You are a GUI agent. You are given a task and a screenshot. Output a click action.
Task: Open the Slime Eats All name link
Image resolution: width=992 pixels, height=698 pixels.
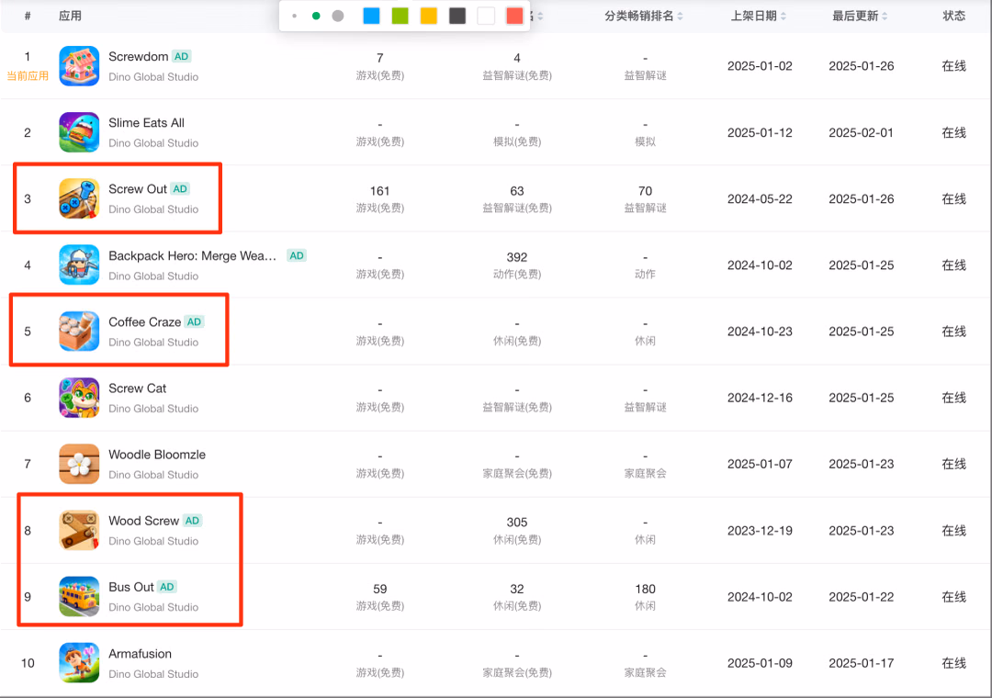[x=146, y=123]
